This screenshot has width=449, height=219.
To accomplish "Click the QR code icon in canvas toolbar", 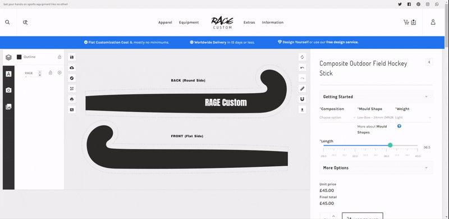I will tap(72, 89).
